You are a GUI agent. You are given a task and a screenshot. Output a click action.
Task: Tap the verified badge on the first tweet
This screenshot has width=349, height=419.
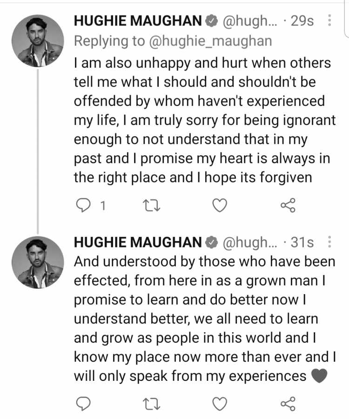point(212,21)
